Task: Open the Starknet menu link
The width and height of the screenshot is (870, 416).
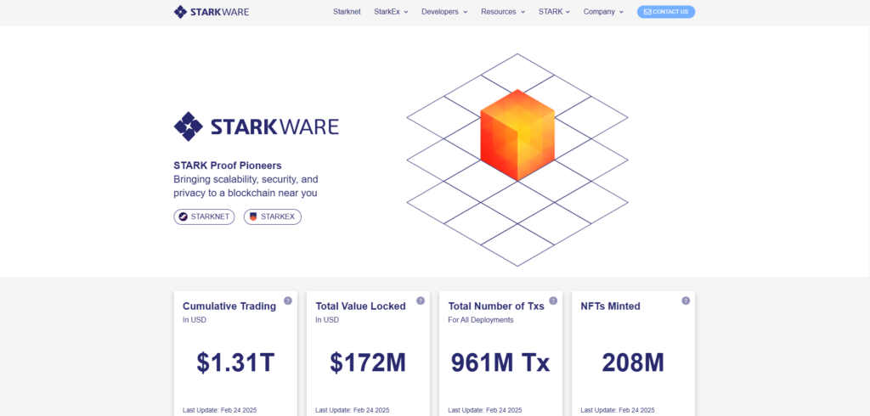Action: pyautogui.click(x=347, y=12)
